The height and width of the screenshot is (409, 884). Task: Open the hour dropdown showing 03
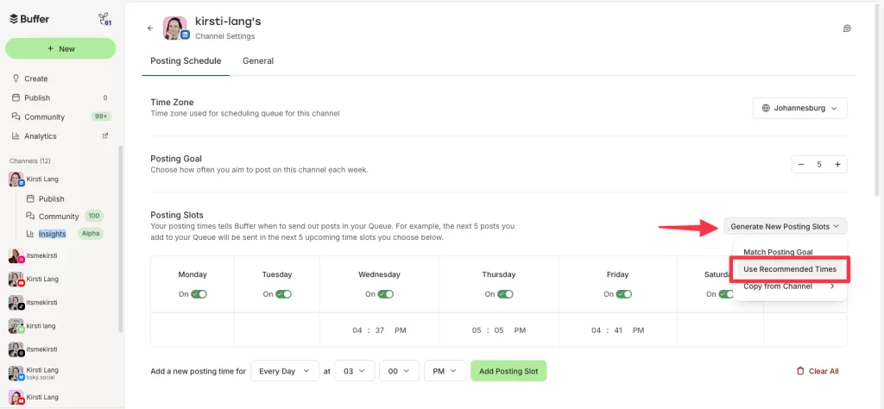coord(354,371)
